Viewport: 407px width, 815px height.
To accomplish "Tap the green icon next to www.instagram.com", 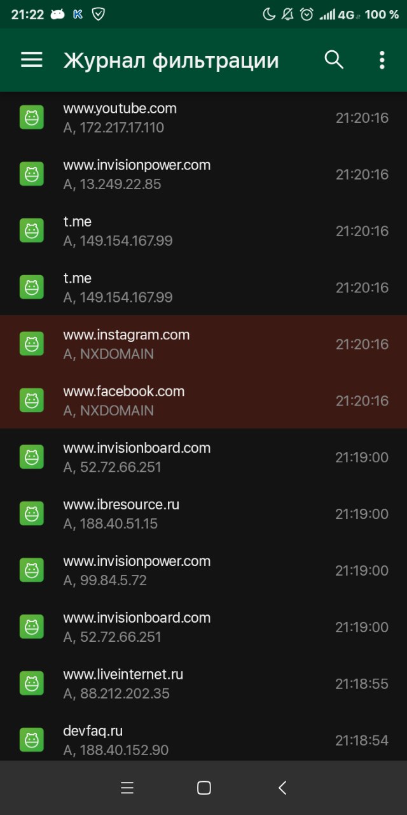I will point(31,344).
